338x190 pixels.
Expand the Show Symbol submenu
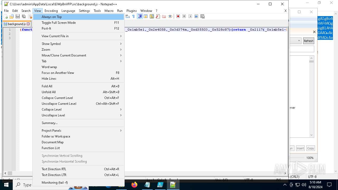coord(78,44)
